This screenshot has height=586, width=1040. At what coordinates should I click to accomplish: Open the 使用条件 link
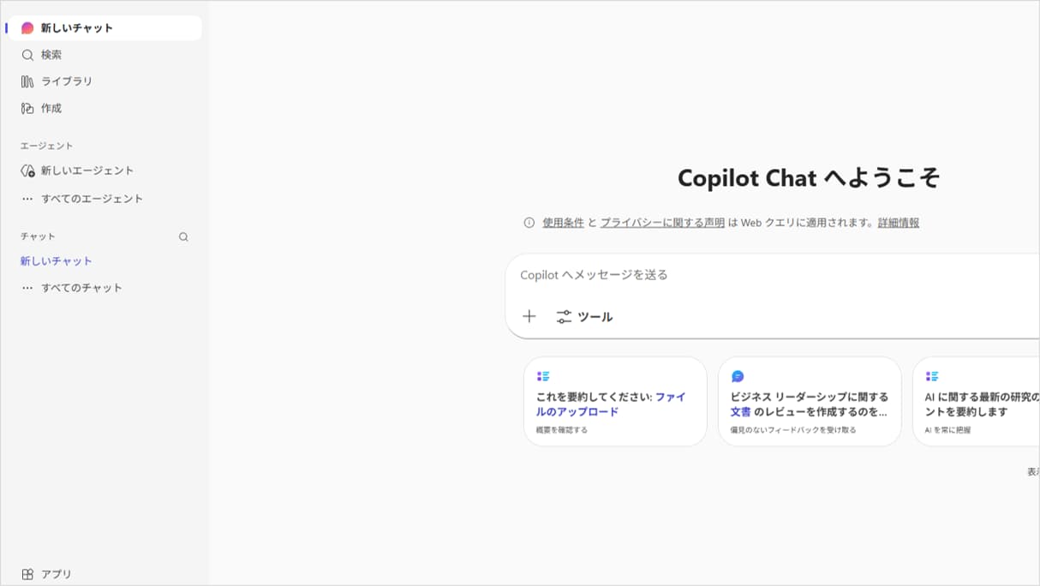563,223
